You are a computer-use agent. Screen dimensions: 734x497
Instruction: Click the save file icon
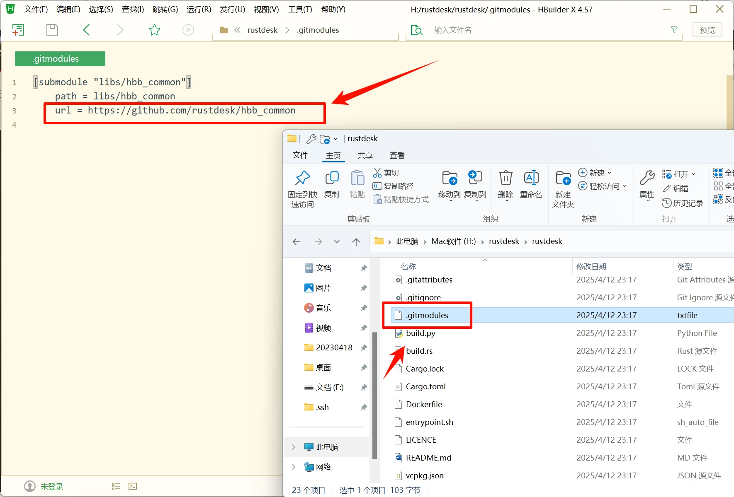(52, 30)
